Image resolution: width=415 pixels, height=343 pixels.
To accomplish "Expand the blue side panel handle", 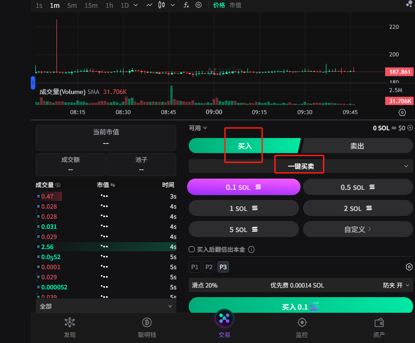I will pos(33,83).
